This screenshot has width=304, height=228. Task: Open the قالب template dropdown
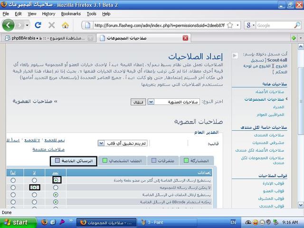tap(123, 143)
